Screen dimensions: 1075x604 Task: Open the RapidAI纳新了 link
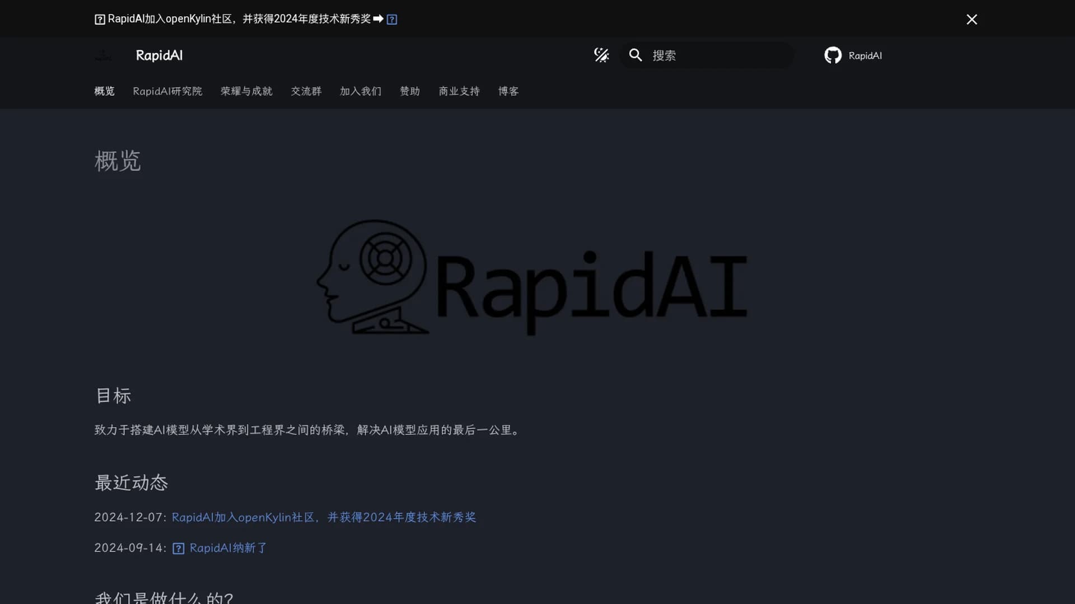228,548
